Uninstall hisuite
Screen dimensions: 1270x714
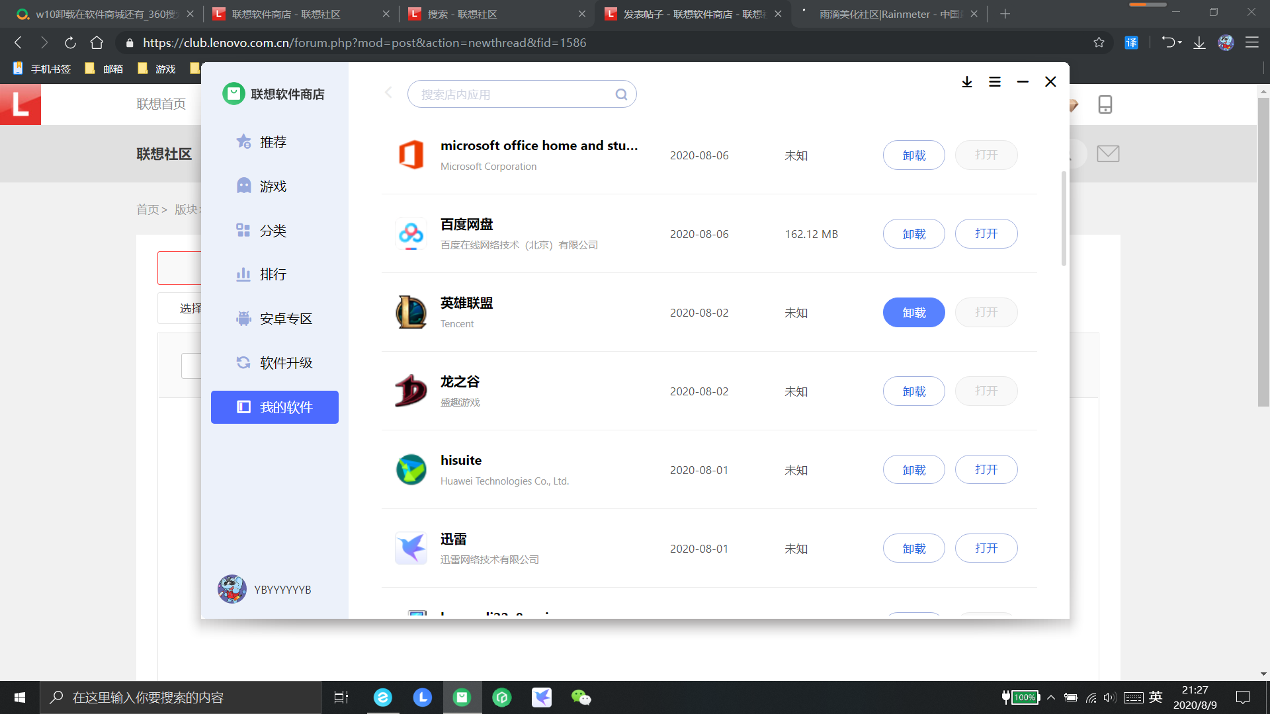click(x=914, y=470)
